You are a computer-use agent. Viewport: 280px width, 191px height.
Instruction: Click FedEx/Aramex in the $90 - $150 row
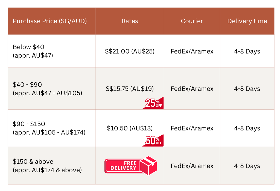point(192,128)
